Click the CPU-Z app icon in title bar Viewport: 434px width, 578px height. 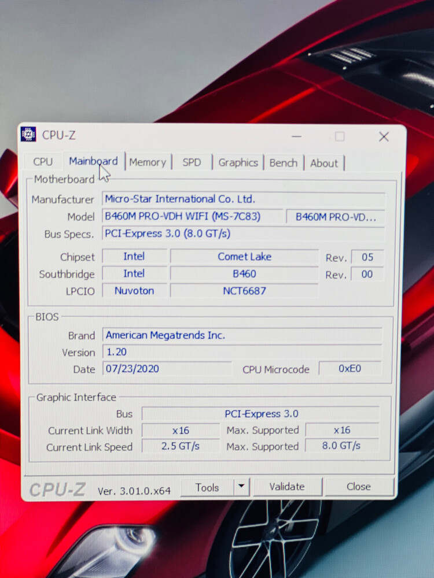[28, 134]
